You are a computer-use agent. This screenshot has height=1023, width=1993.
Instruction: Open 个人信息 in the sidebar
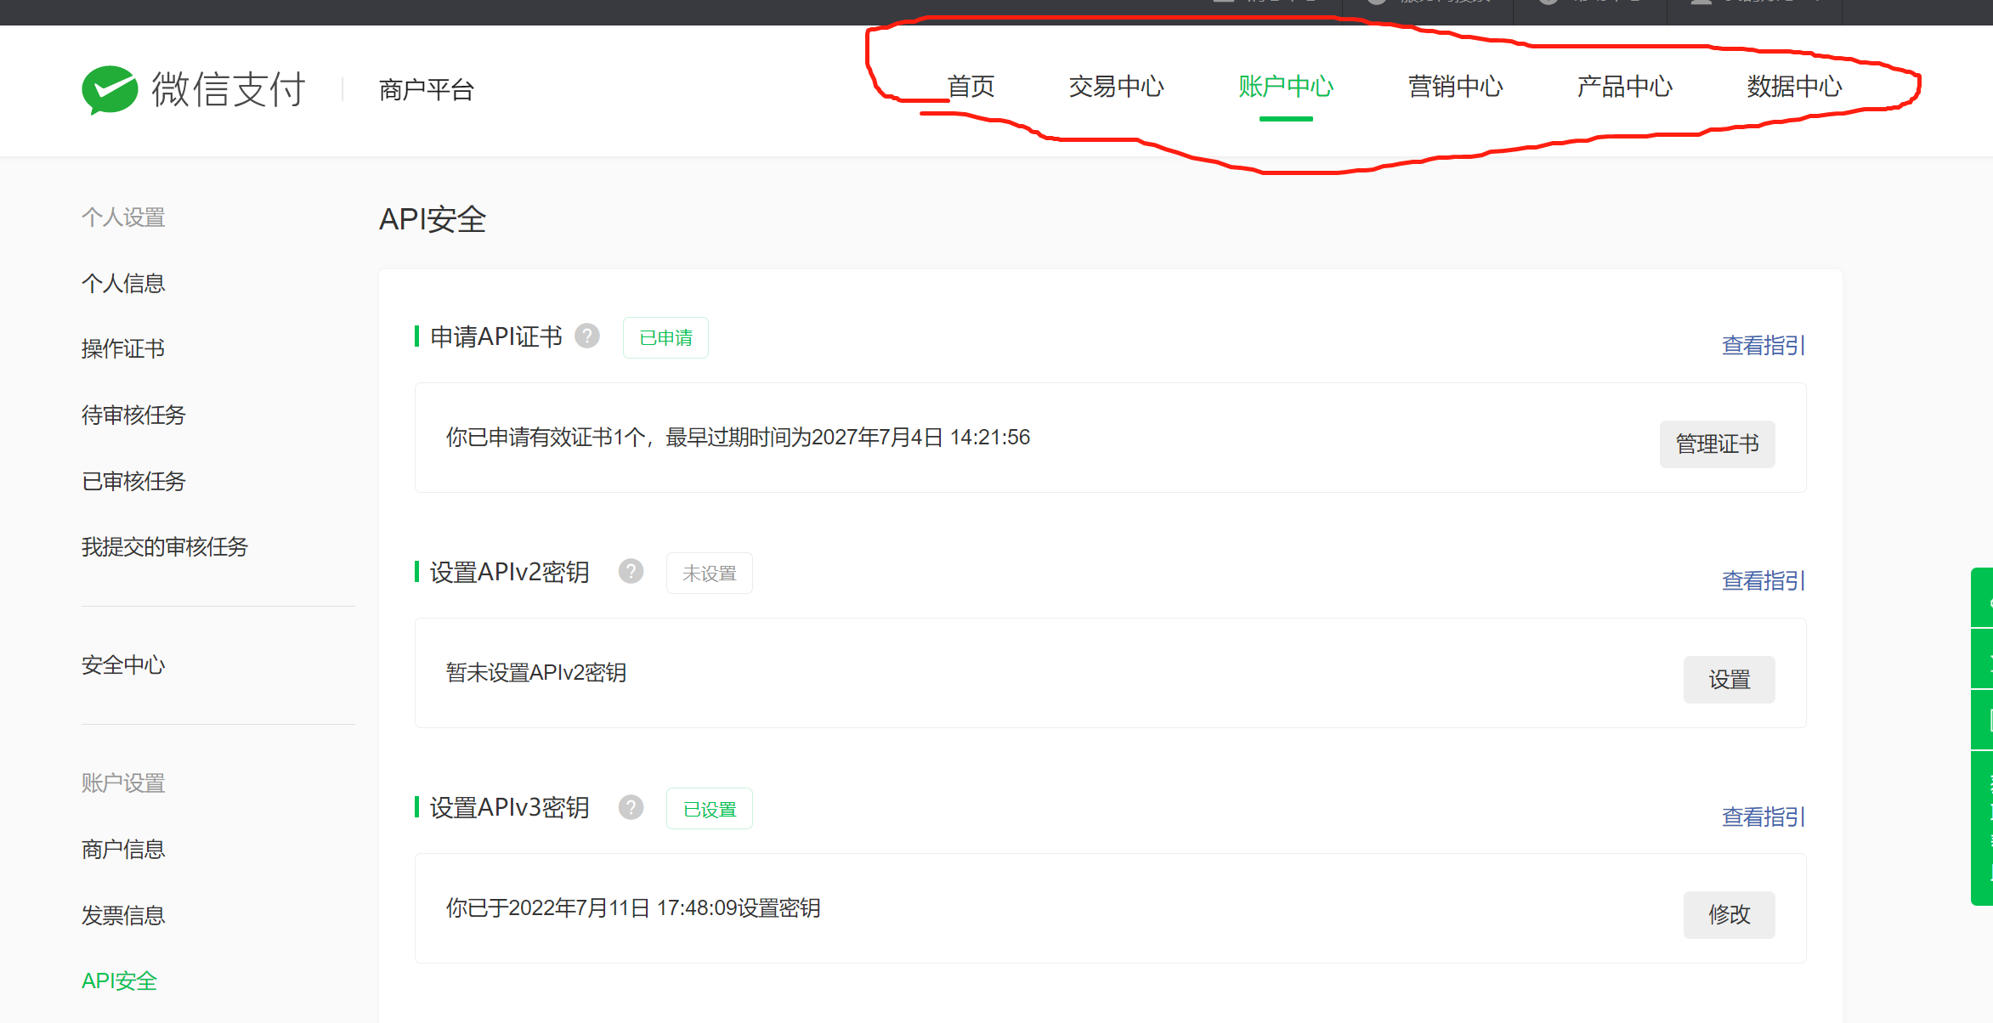123,283
